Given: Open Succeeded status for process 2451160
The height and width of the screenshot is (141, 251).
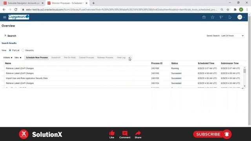Looking at the screenshot, I should (x=176, y=73).
